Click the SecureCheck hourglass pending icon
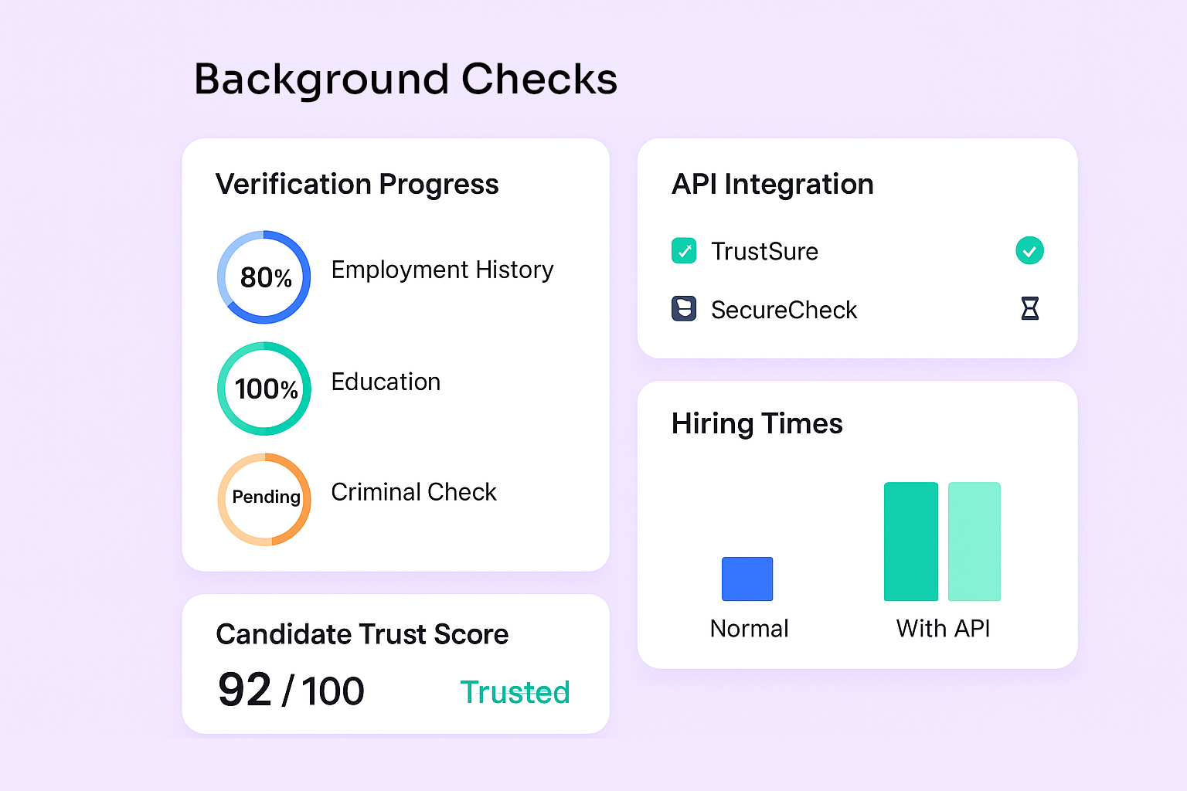This screenshot has width=1187, height=791. click(1029, 309)
